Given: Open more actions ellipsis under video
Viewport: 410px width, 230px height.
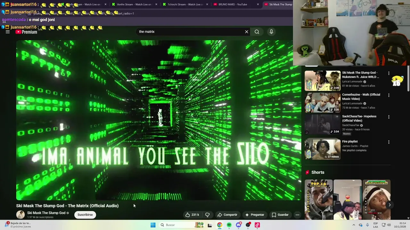Looking at the screenshot, I should click(297, 215).
